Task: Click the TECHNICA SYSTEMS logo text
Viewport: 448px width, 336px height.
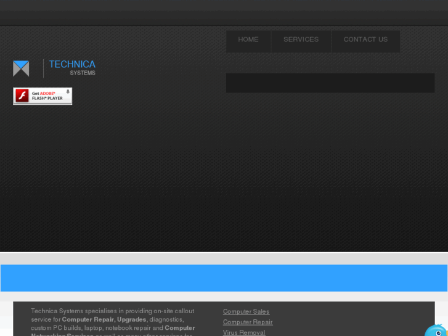Action: click(x=72, y=68)
